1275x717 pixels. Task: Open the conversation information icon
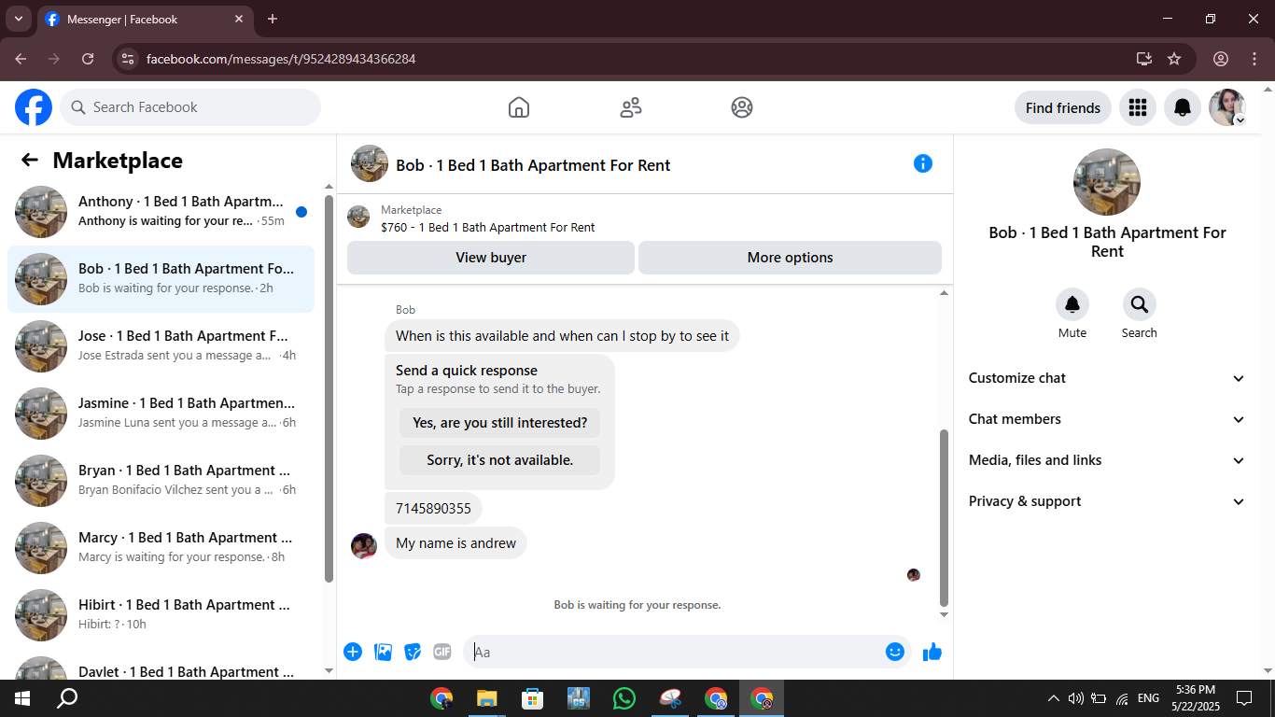(923, 163)
